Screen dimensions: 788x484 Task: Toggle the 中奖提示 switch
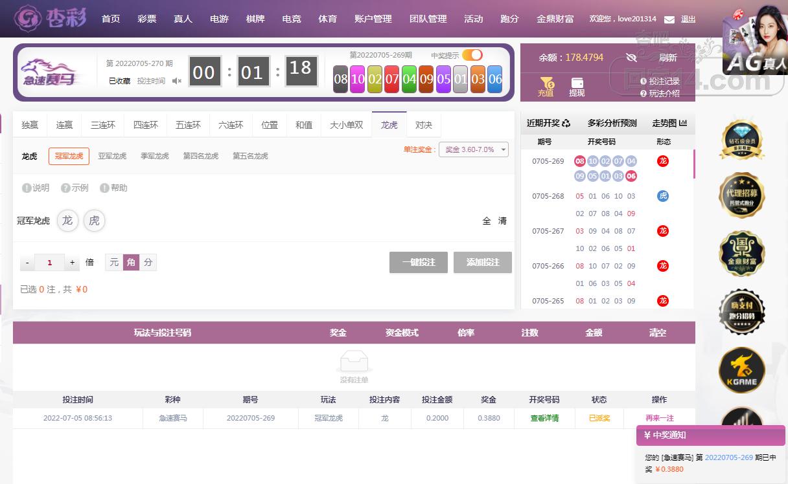472,55
